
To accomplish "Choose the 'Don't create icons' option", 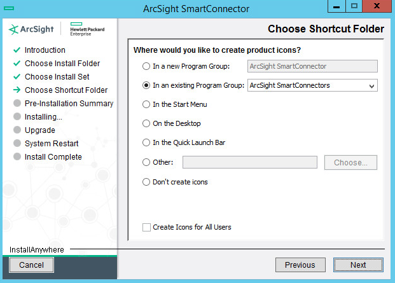I will coord(146,182).
